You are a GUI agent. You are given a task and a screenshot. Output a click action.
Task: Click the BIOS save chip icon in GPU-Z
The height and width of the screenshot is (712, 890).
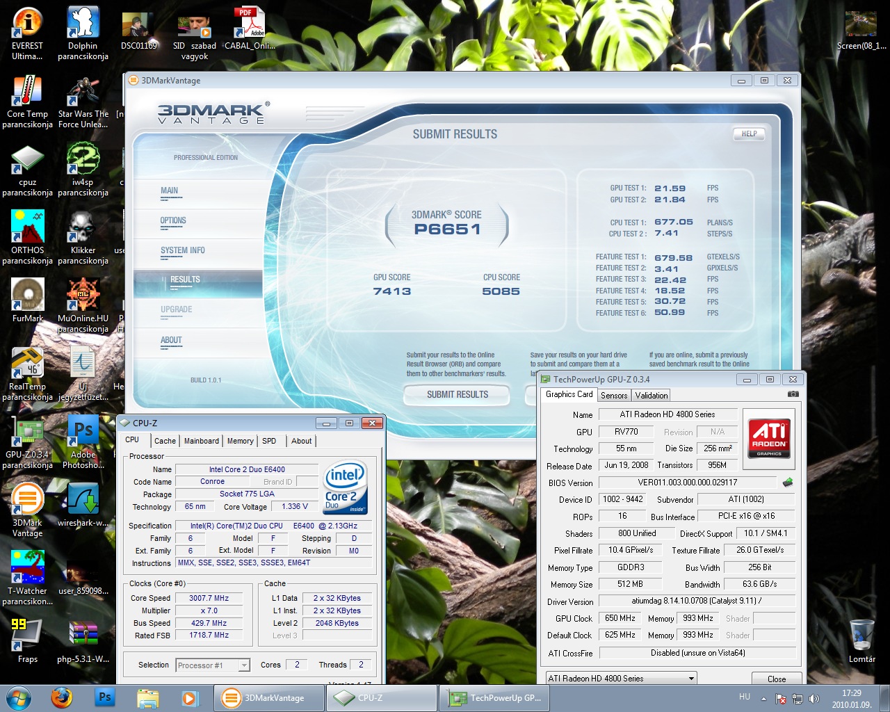click(788, 482)
